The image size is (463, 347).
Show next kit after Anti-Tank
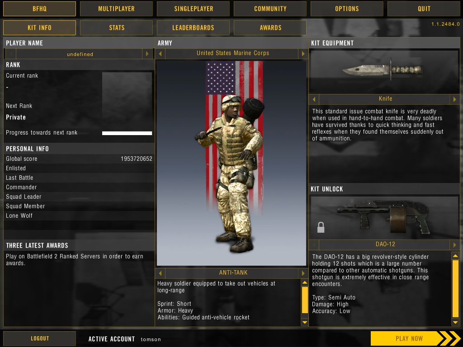[303, 273]
